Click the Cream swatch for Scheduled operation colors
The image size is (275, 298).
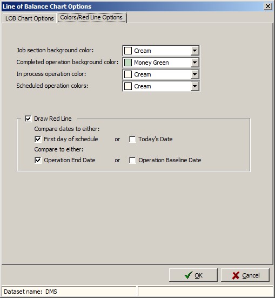(x=128, y=86)
